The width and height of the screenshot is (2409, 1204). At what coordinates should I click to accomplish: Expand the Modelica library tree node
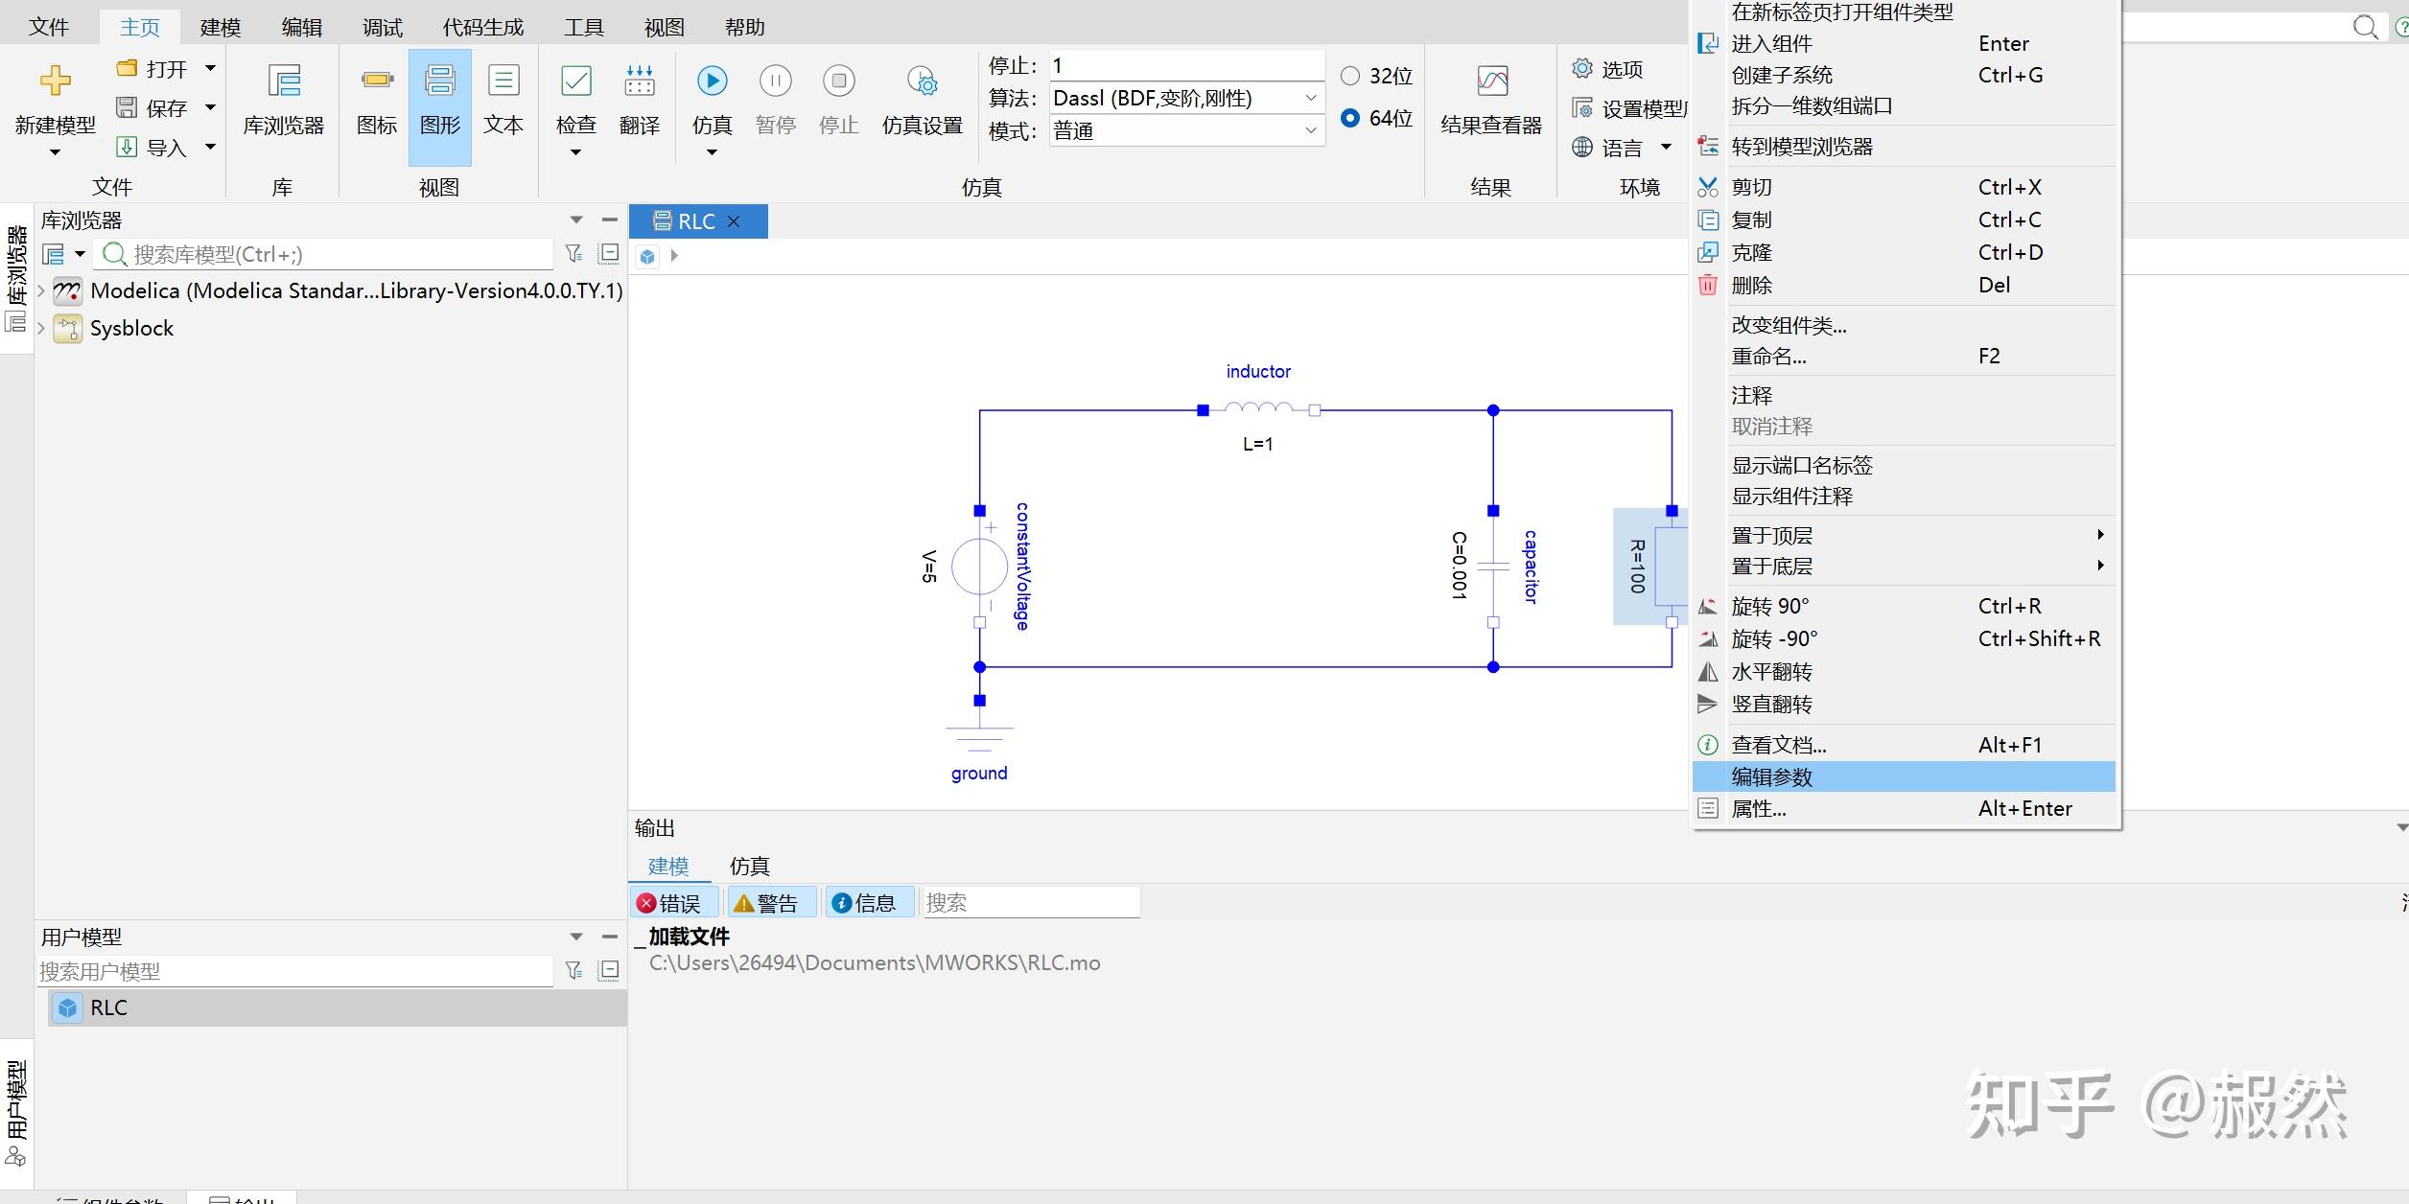point(41,290)
